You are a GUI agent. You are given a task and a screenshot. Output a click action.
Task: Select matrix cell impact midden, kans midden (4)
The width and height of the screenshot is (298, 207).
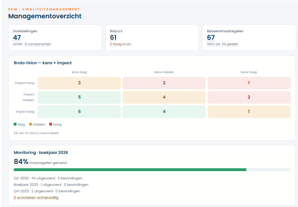coord(164,97)
